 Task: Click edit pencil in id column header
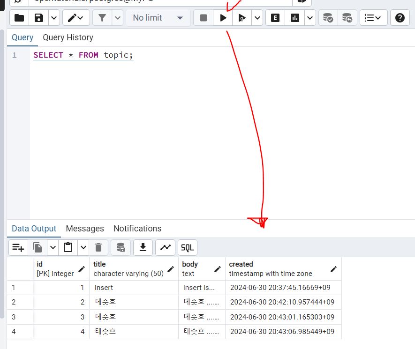pyautogui.click(x=82, y=269)
